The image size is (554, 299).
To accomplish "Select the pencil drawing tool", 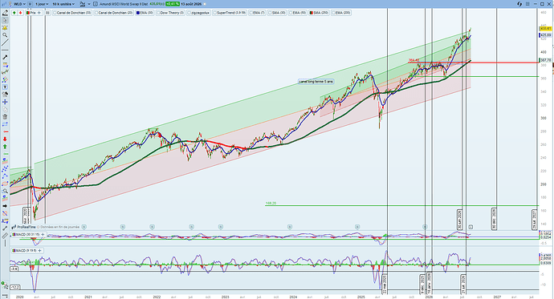I will [5, 13].
